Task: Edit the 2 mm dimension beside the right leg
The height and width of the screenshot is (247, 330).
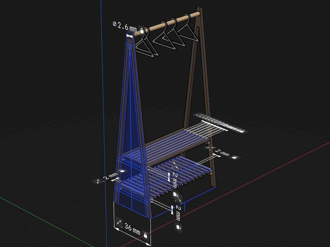Action: pos(222,153)
